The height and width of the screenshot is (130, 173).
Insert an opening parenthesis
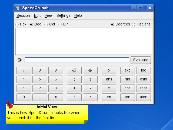pyautogui.click(x=74, y=79)
